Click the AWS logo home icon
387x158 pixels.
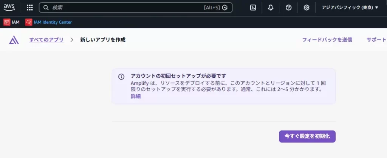point(9,8)
